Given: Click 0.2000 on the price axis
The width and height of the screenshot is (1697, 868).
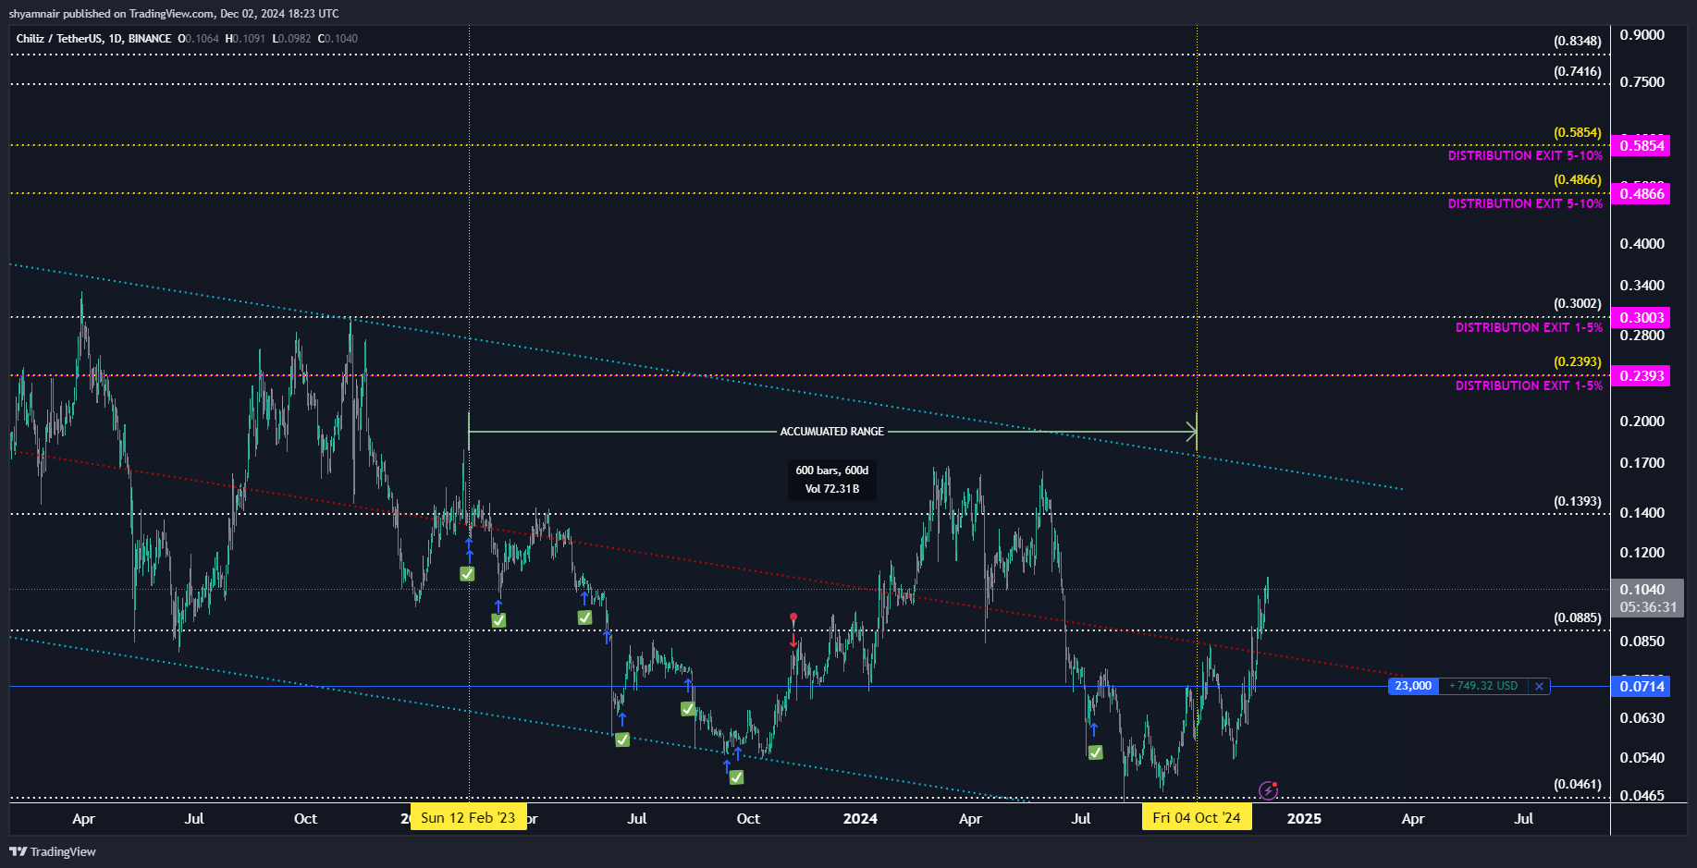Looking at the screenshot, I should tap(1642, 422).
